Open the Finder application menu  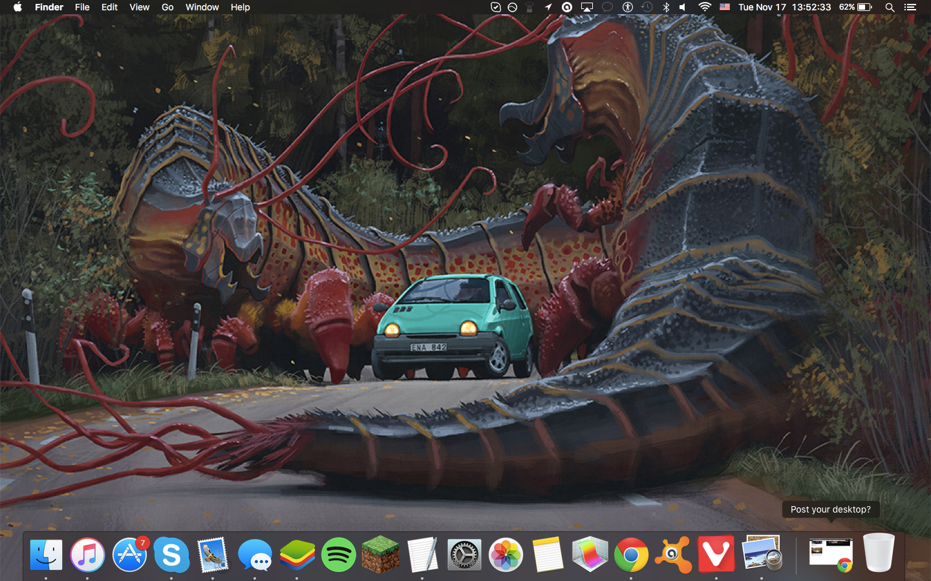(49, 7)
